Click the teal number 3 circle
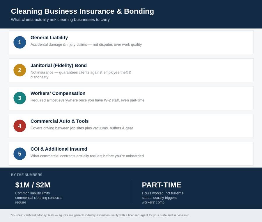This screenshot has height=222, width=262. (20, 98)
